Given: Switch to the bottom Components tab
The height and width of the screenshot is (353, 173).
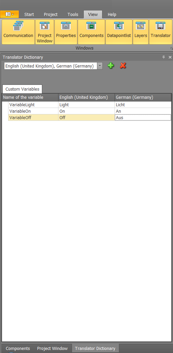Looking at the screenshot, I should (18, 348).
